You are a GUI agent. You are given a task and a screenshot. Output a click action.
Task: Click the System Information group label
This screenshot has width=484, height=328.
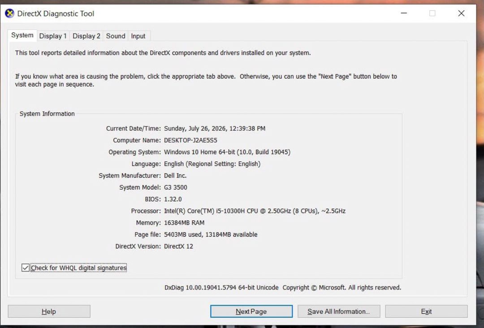click(47, 113)
